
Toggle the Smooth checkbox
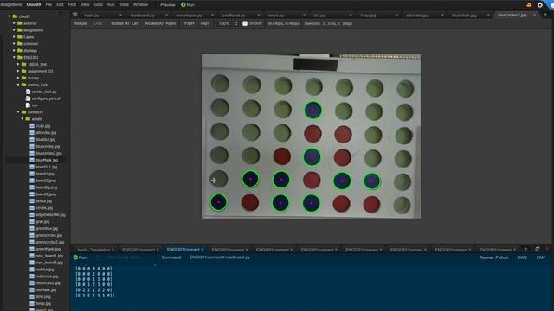click(x=245, y=23)
